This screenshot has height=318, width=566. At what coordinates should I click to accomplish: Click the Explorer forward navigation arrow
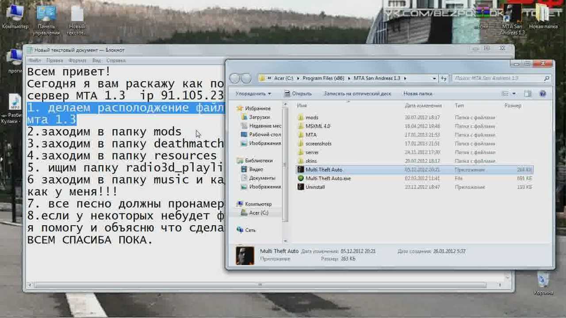tap(246, 79)
